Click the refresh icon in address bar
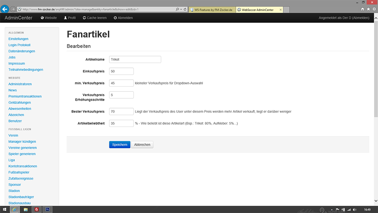378x213 pixels. (185, 9)
